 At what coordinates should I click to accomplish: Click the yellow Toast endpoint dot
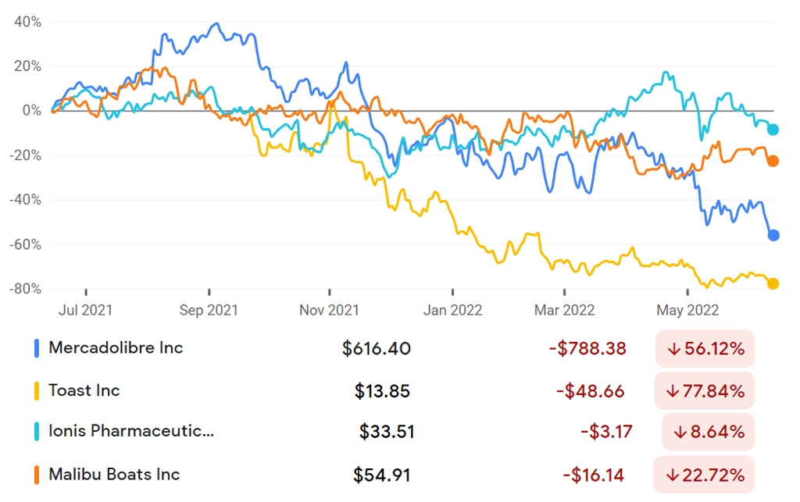[773, 283]
